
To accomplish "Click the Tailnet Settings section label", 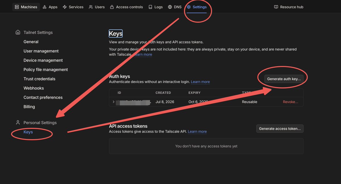I will click(38, 32).
